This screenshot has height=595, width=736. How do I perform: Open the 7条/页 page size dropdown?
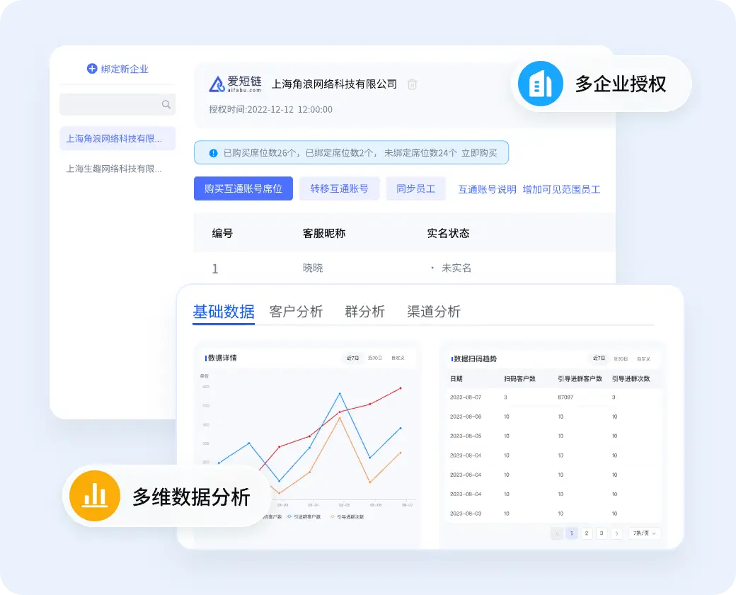645,533
